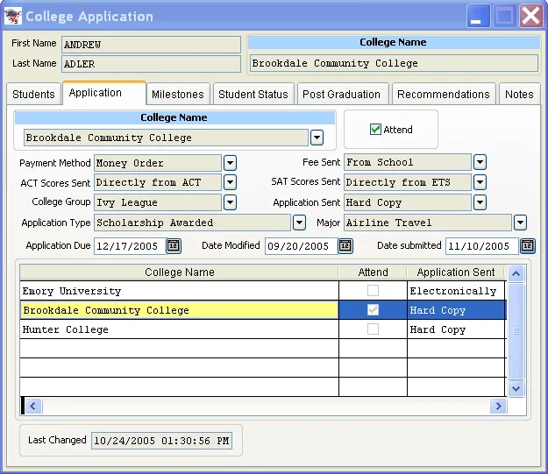Viewport: 548px width, 474px height.
Task: Open the Major dropdown list
Action: [520, 223]
